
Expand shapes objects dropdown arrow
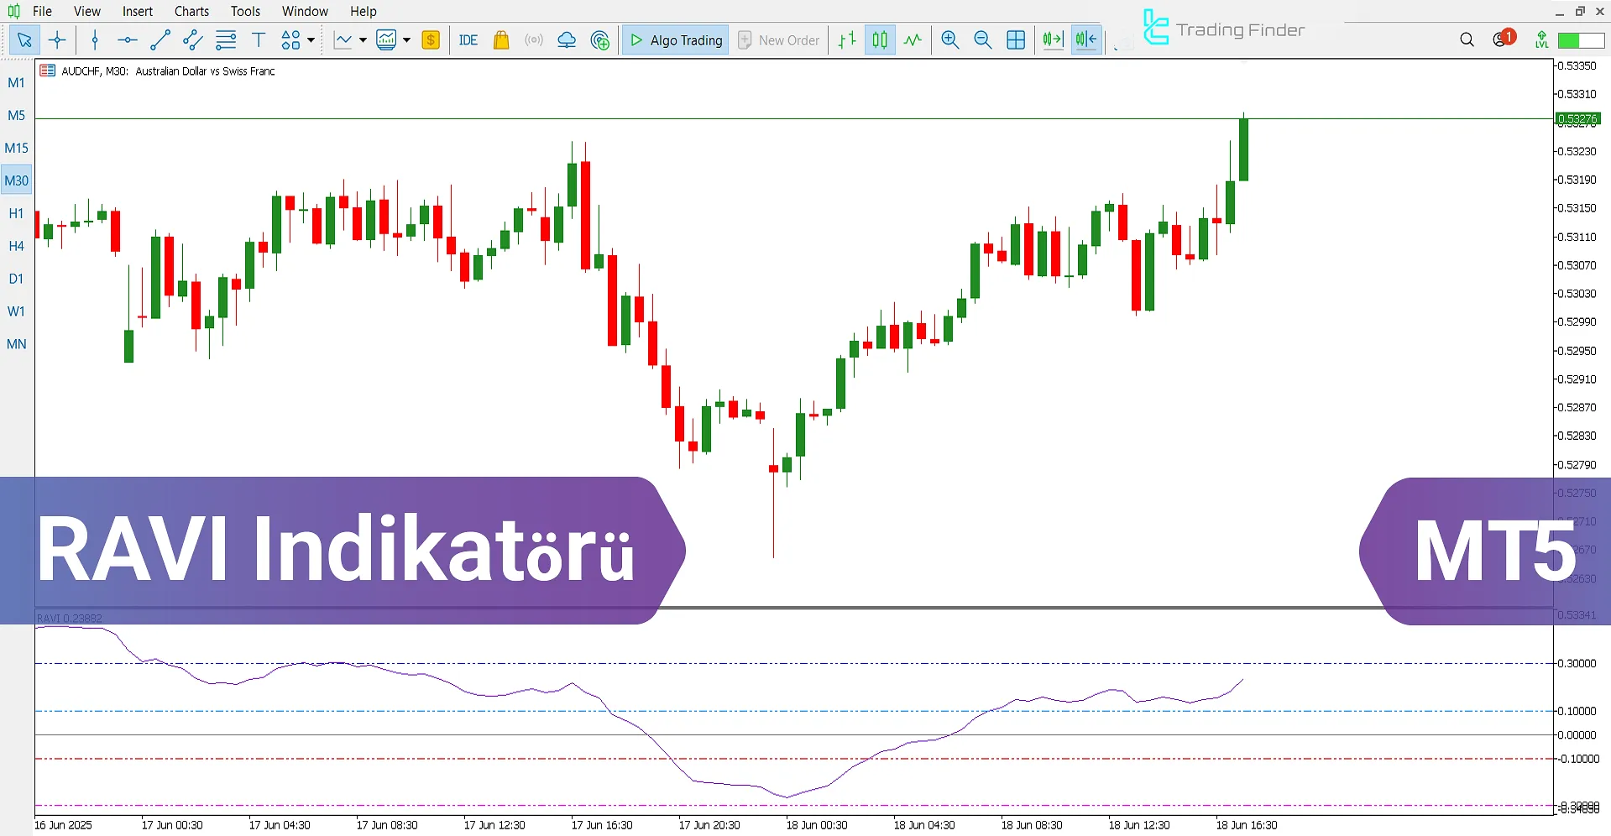coord(311,40)
